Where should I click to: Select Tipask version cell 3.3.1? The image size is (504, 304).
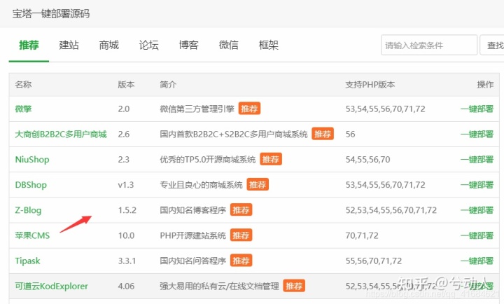pos(127,261)
